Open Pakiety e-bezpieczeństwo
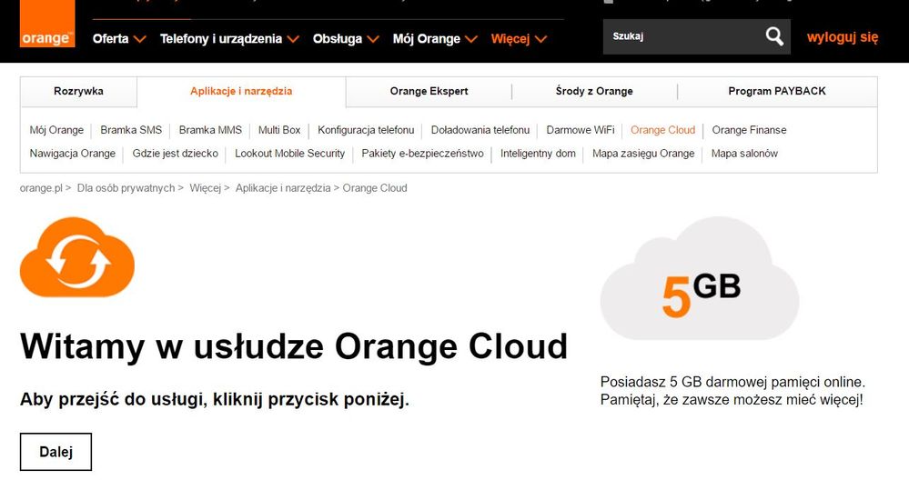The width and height of the screenshot is (909, 490). (422, 154)
